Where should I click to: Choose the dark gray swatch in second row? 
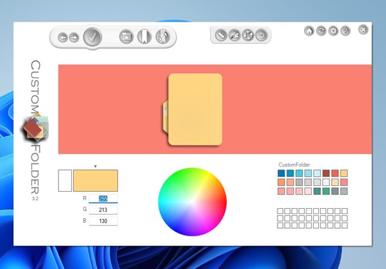[299, 182]
